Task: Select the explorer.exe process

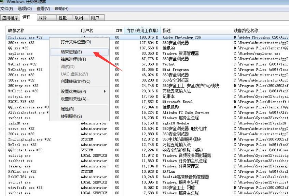Action: [x=20, y=53]
